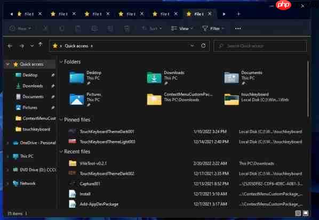This screenshot has width=319, height=220.
Task: Switch to details view from status bar
Action: click(298, 213)
